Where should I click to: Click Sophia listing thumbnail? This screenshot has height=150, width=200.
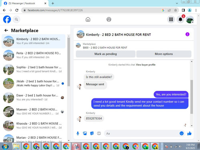[x=8, y=69]
